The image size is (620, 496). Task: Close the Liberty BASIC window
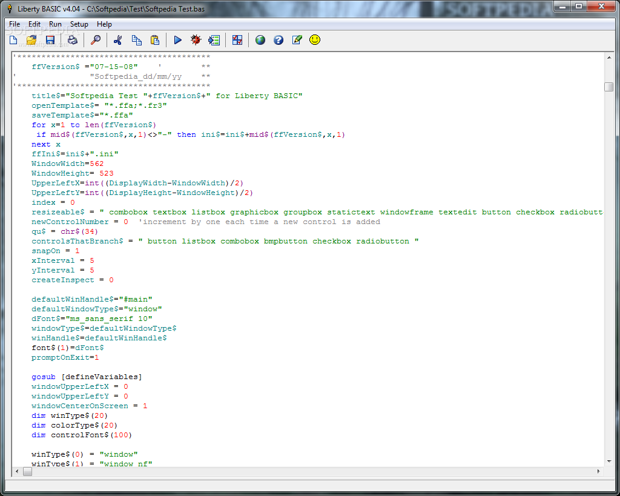(601, 6)
